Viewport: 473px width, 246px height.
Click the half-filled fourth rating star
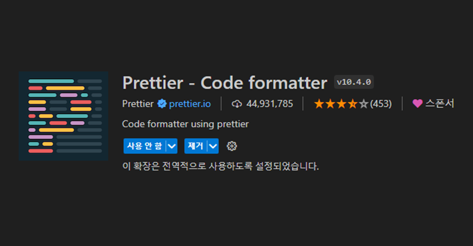click(352, 103)
